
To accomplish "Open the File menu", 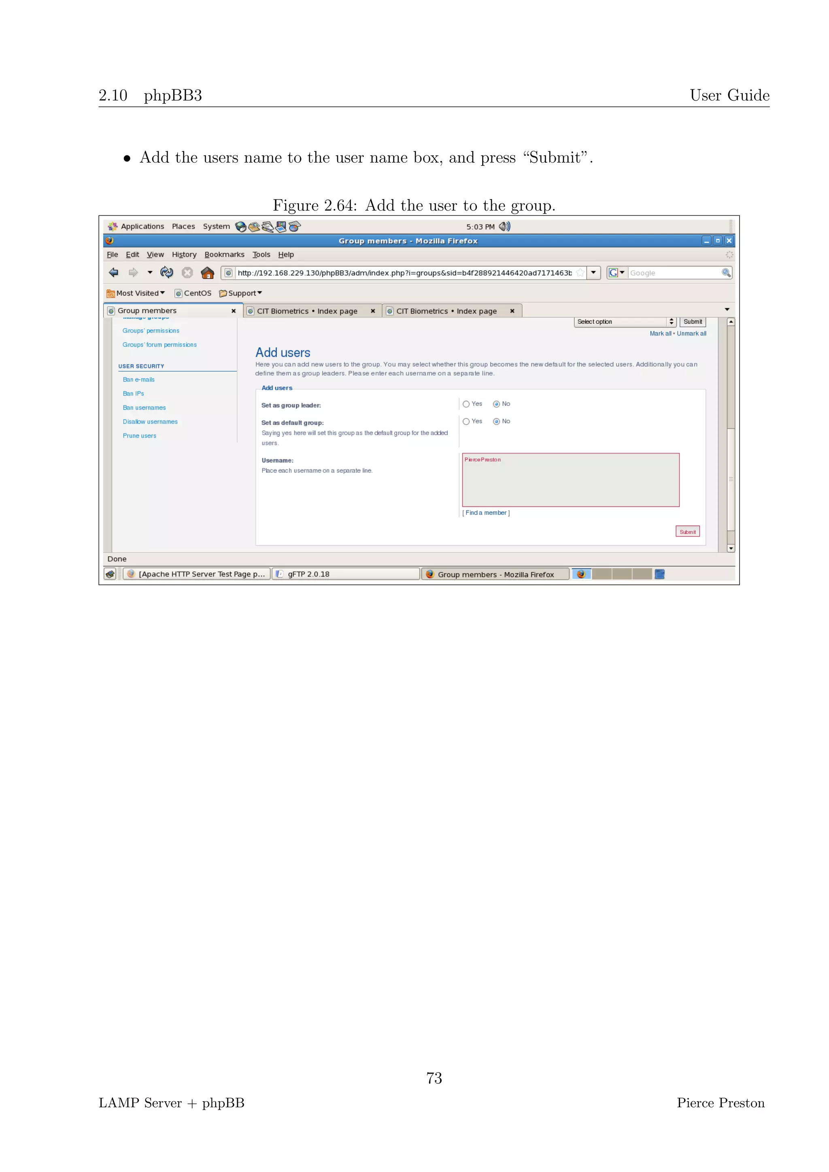I will pyautogui.click(x=112, y=254).
